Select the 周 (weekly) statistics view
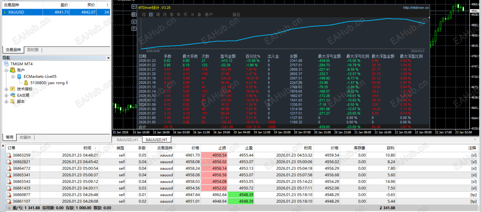 [158, 15]
